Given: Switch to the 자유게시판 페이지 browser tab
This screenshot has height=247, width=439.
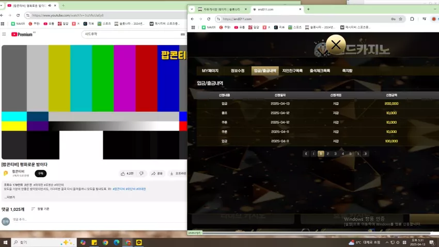Looking at the screenshot, I should click(221, 9).
